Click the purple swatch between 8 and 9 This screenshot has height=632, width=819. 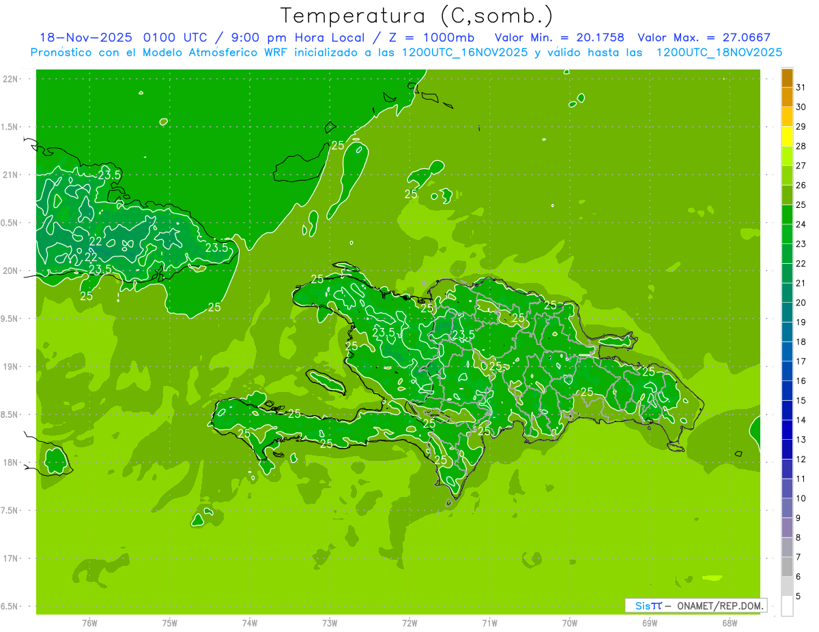[787, 528]
